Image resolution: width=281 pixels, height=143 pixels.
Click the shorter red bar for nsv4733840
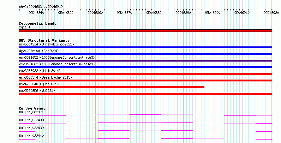pyautogui.click(x=111, y=87)
